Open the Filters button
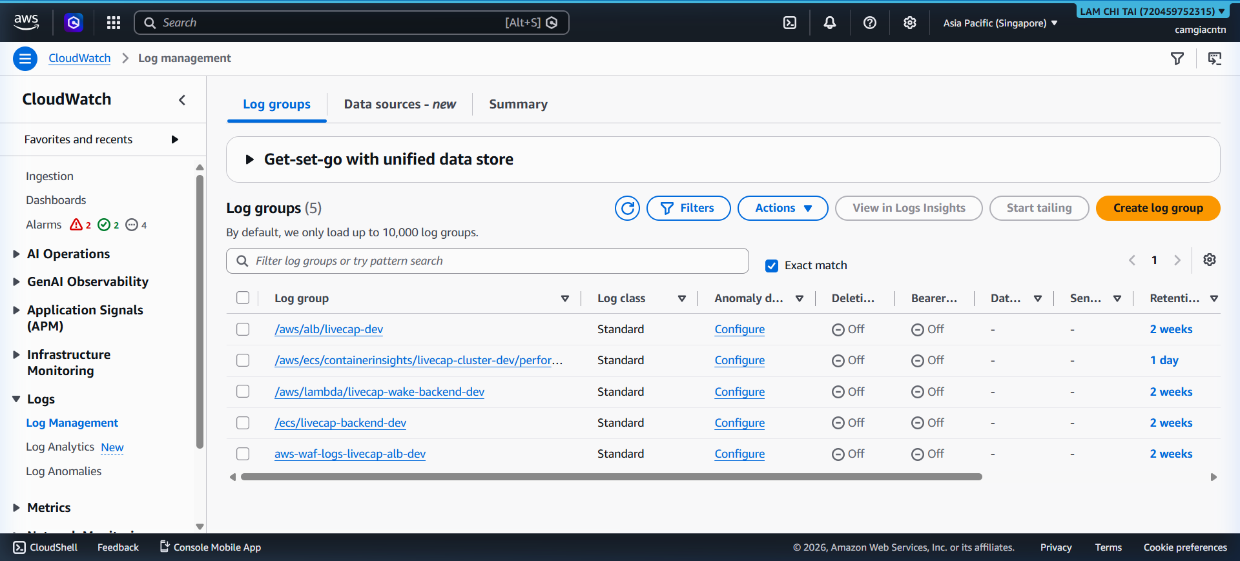 point(688,208)
